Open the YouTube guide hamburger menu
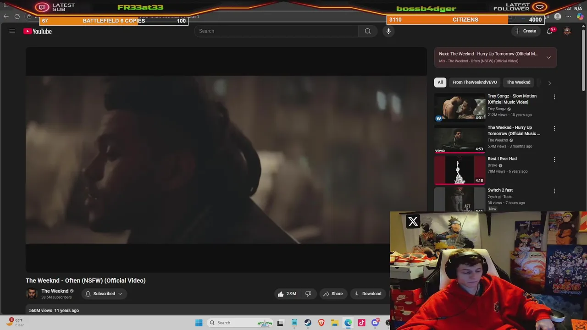 (12, 31)
